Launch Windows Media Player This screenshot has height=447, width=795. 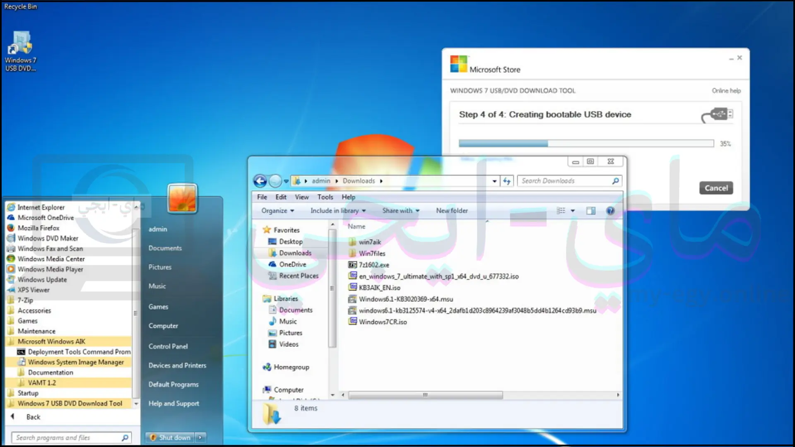45,269
